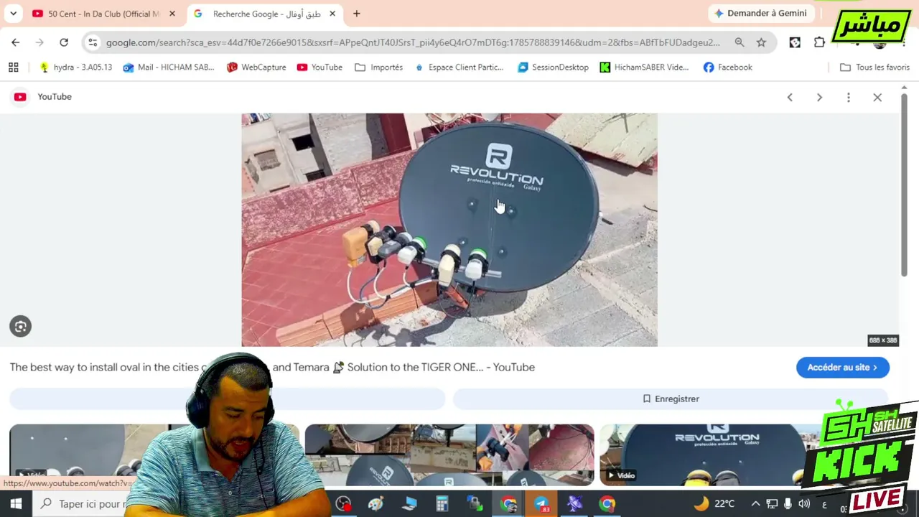Viewport: 919px width, 517px height.
Task: Open the HichamSABER Vide... bookmark
Action: (x=645, y=67)
